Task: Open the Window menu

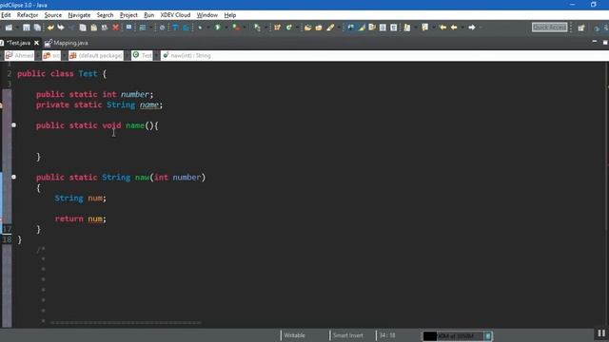Action: click(x=207, y=15)
